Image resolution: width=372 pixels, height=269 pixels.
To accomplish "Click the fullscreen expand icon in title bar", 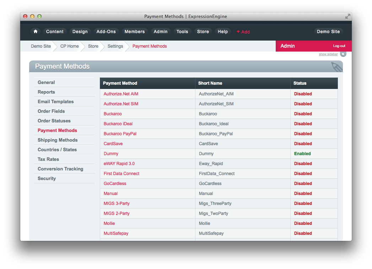I will coord(347,16).
